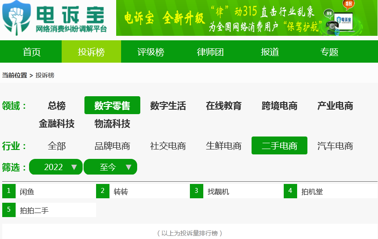Open the 律师团 menu item

[210, 51]
